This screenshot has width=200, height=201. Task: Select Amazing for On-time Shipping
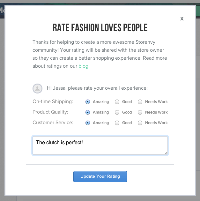tap(88, 102)
